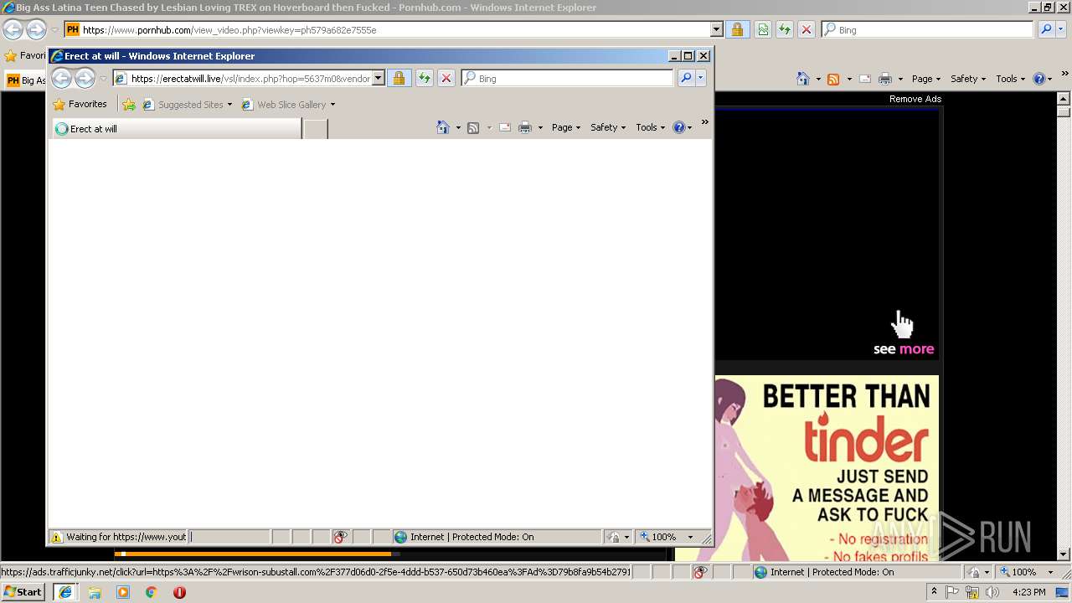Click the printer icon in the main window command bar
Viewport: 1072px width, 603px height.
pyautogui.click(x=885, y=79)
